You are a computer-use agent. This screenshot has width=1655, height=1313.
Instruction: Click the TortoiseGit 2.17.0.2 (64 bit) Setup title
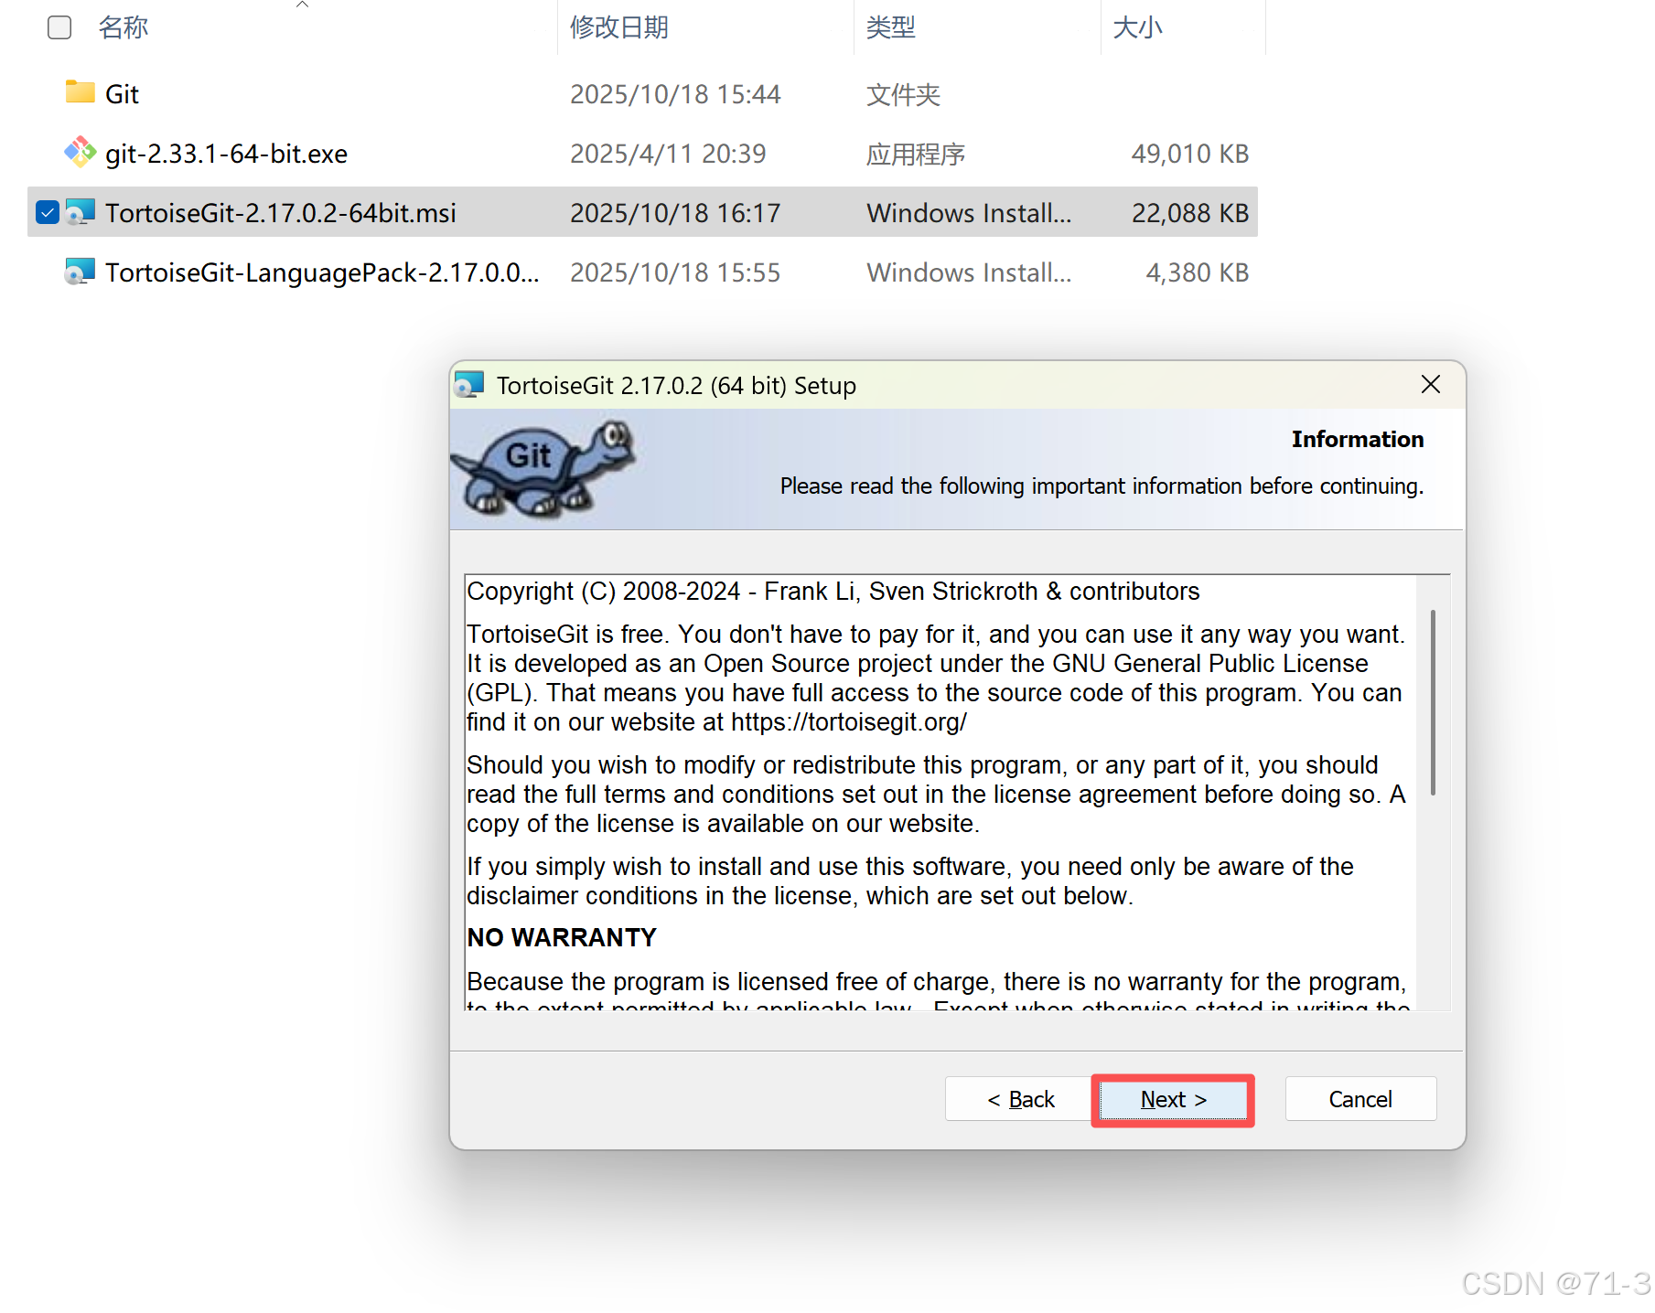(x=676, y=386)
